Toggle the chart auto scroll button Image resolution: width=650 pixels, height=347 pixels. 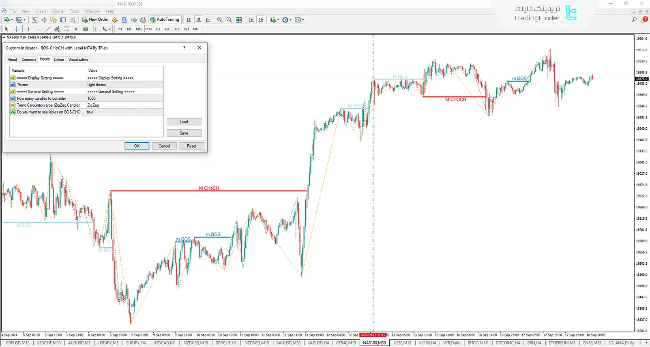coord(251,20)
